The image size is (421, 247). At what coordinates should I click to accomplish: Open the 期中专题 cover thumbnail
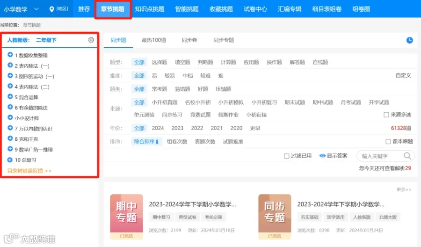126,217
